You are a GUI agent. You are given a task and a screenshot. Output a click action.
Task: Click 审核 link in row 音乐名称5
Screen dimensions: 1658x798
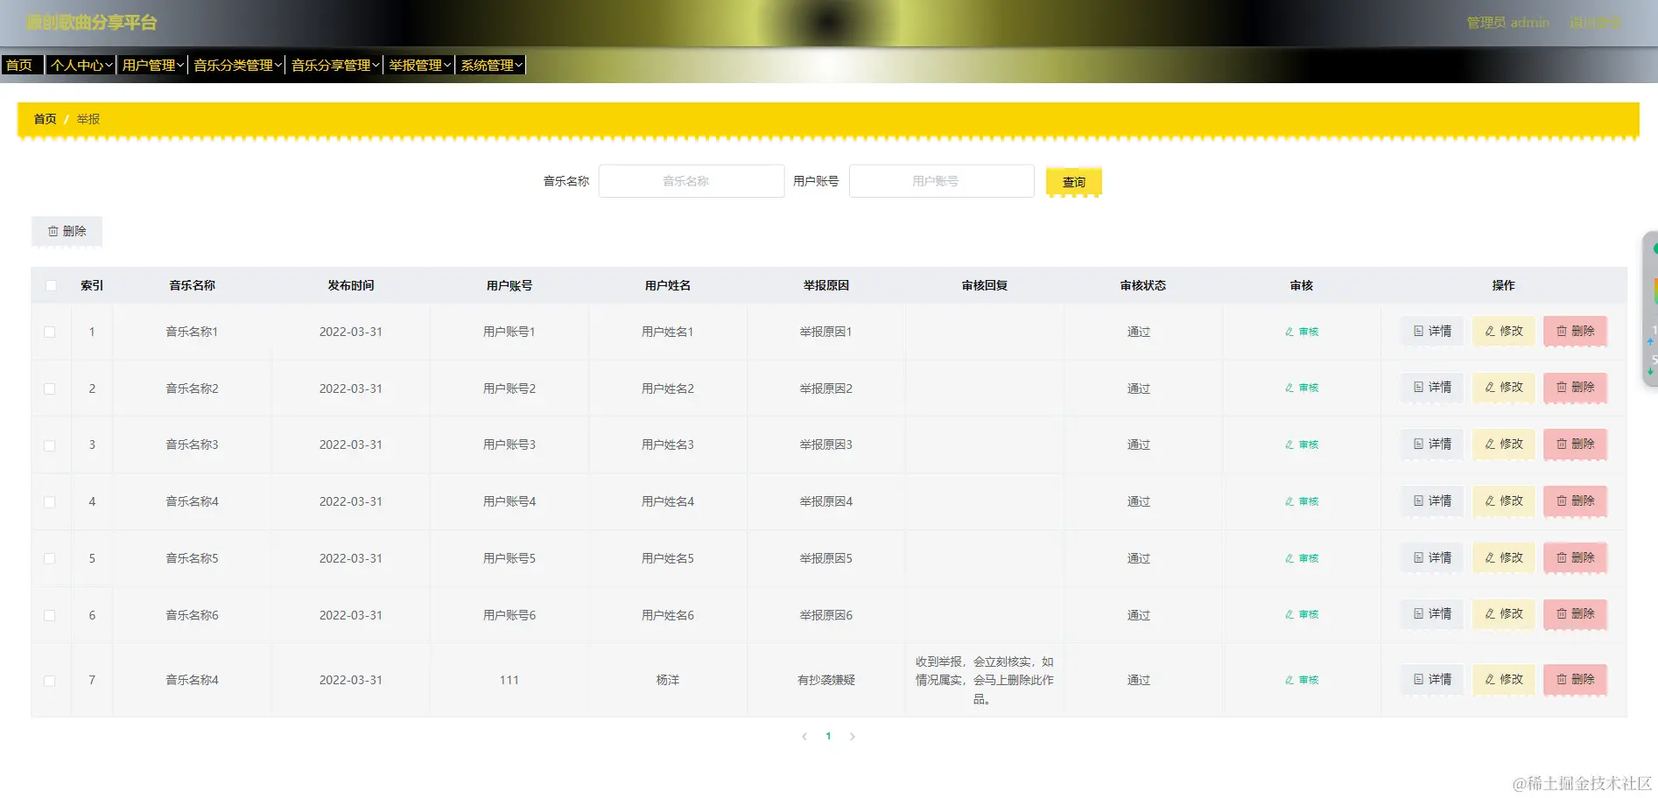coord(1302,558)
